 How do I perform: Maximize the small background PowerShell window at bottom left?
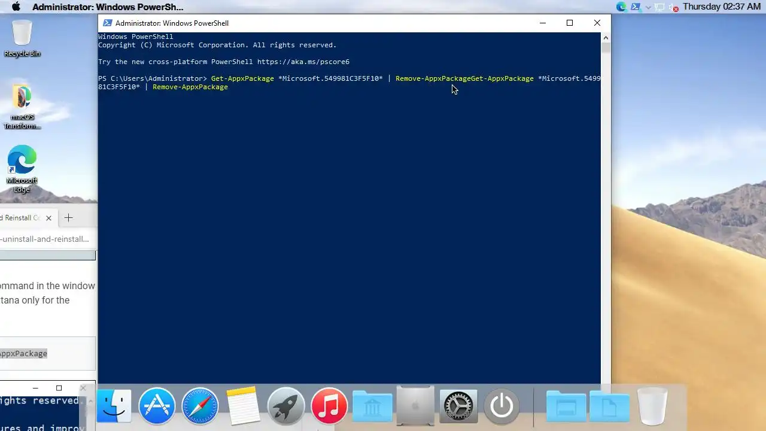click(x=59, y=388)
